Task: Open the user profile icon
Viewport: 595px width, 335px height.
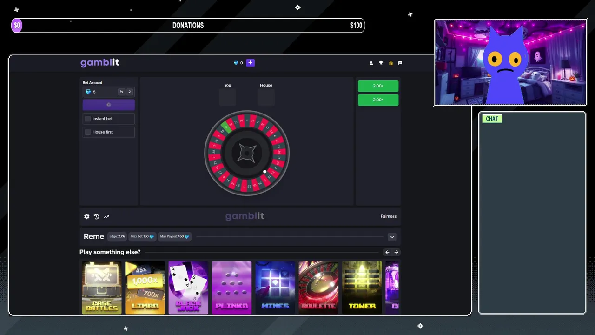Action: point(371,63)
